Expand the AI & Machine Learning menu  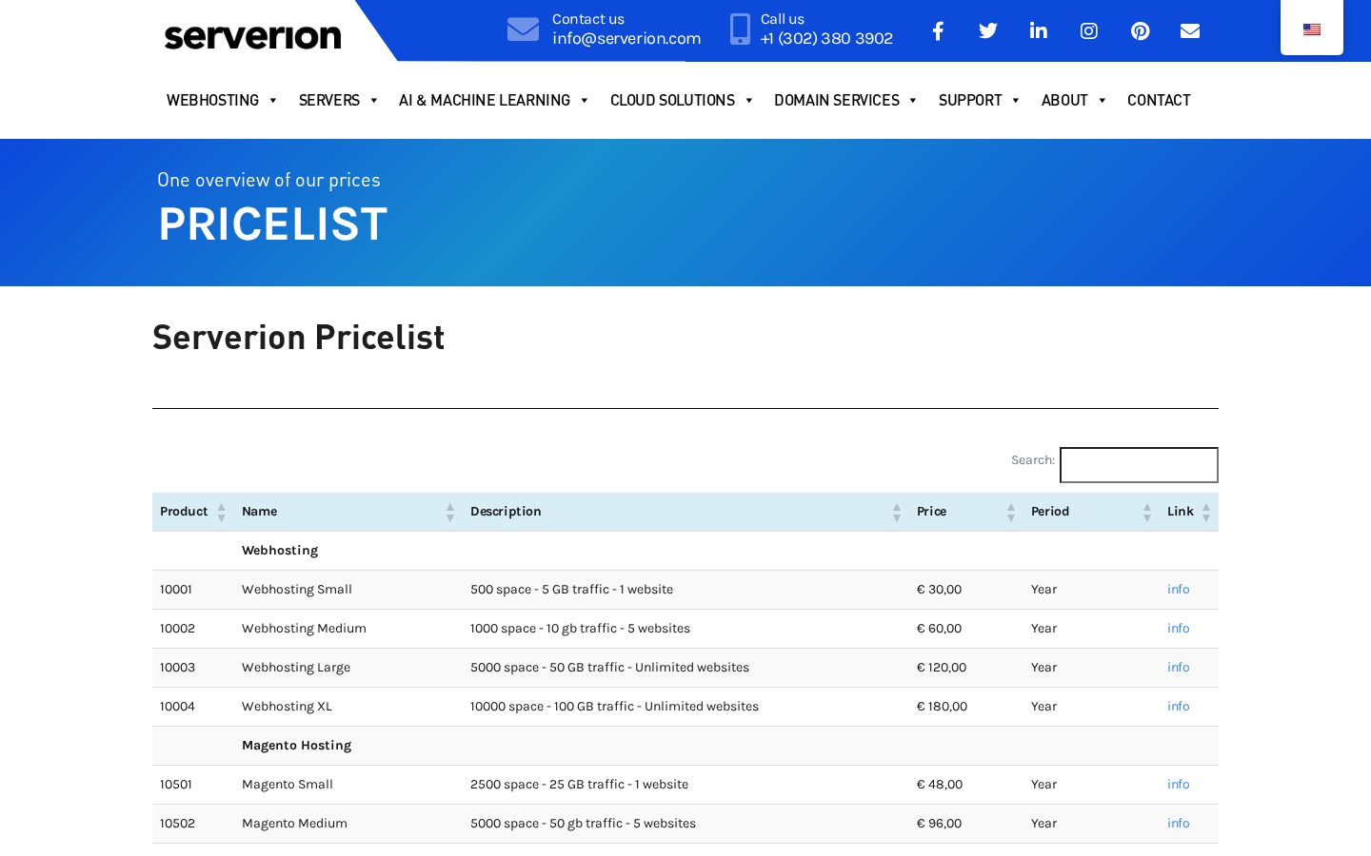(x=494, y=100)
